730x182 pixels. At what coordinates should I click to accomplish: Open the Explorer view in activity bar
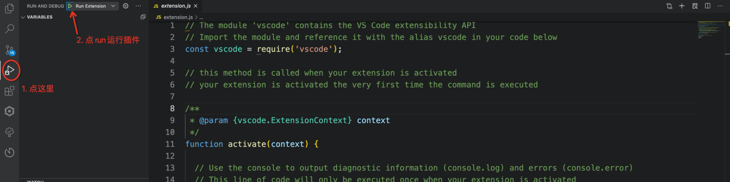pos(9,8)
